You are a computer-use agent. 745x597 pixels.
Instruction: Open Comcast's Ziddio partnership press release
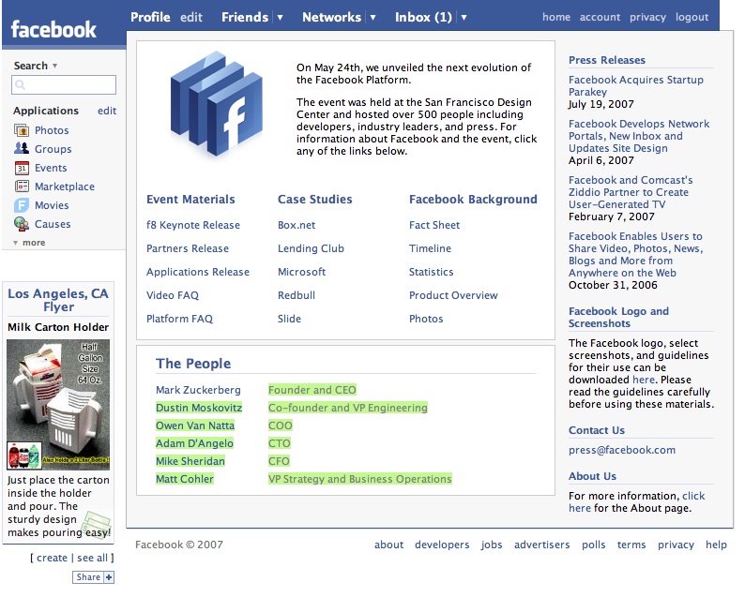[631, 192]
